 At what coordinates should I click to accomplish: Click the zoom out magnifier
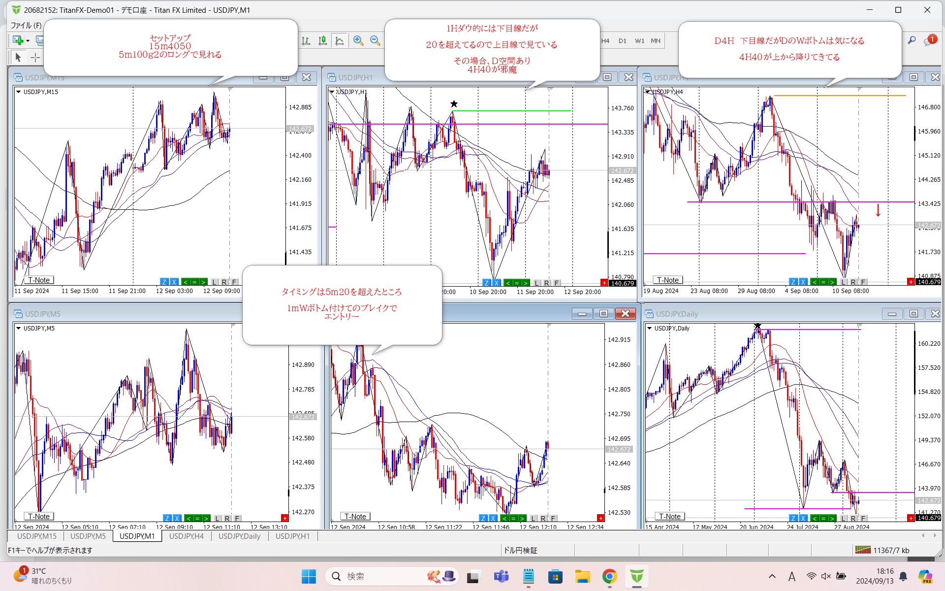pos(375,41)
